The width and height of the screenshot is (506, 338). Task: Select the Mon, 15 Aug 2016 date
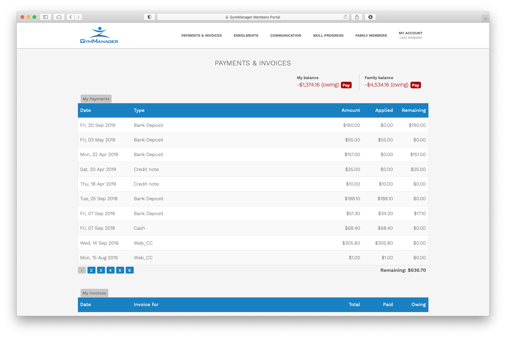point(99,258)
